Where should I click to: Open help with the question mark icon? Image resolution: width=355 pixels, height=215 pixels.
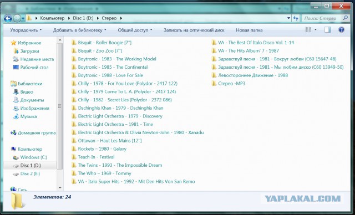[342, 29]
